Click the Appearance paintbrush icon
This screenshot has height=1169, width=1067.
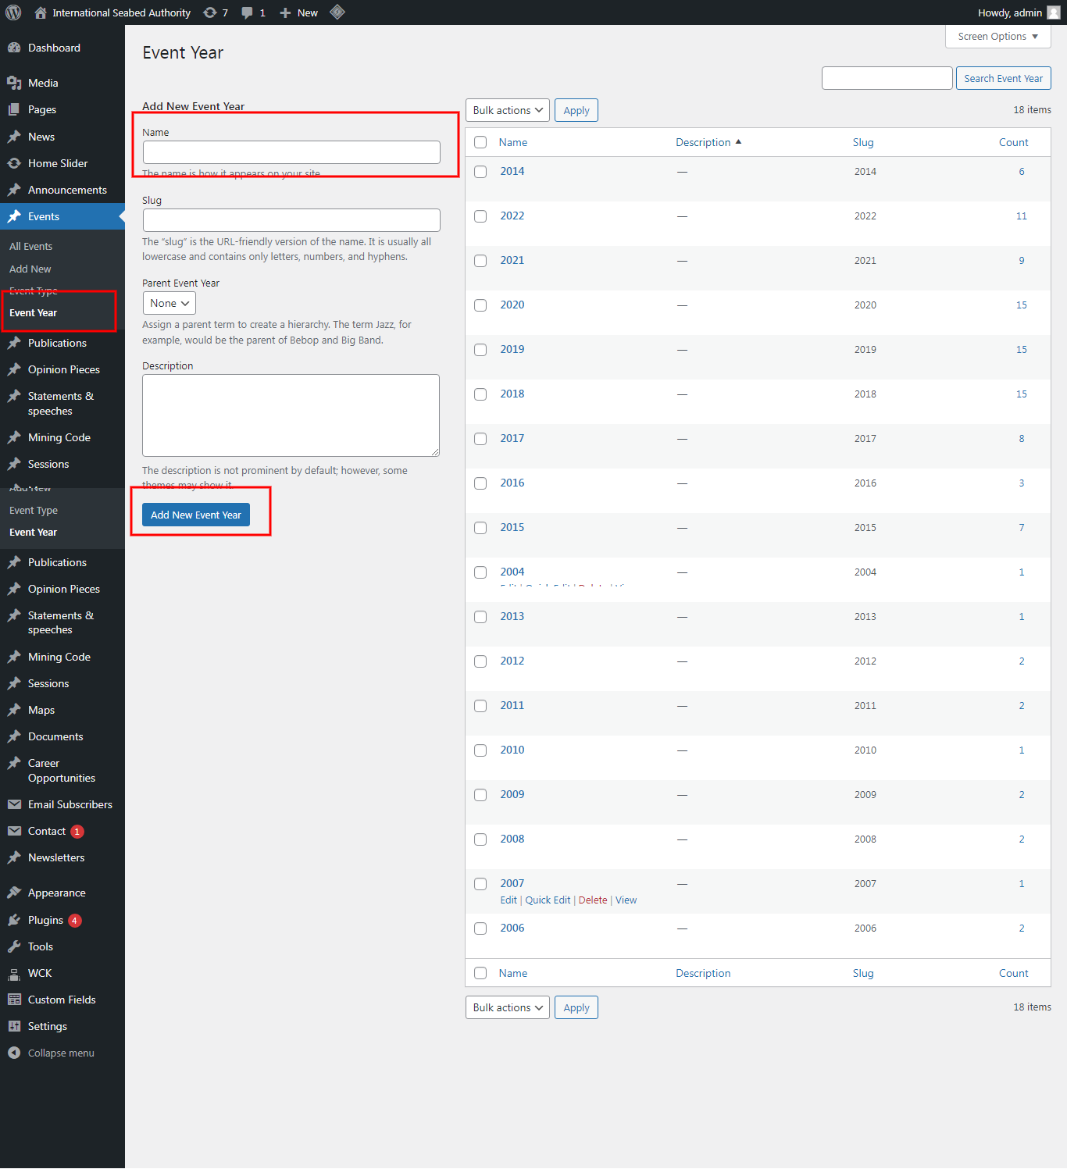(x=14, y=893)
